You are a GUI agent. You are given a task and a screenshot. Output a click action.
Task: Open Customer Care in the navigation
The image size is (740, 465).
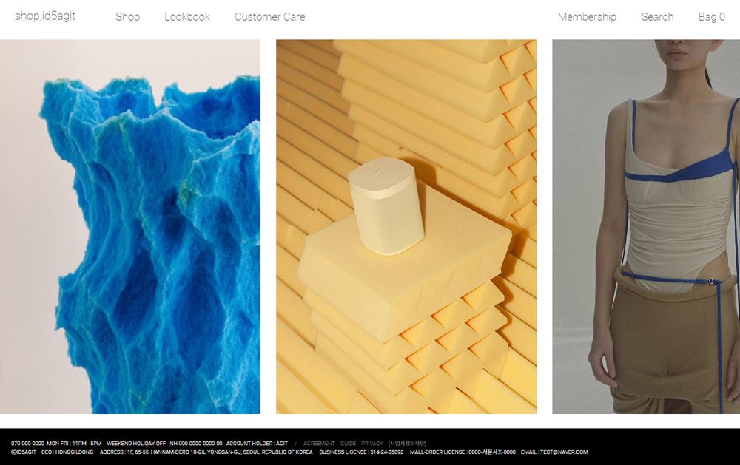pos(269,17)
